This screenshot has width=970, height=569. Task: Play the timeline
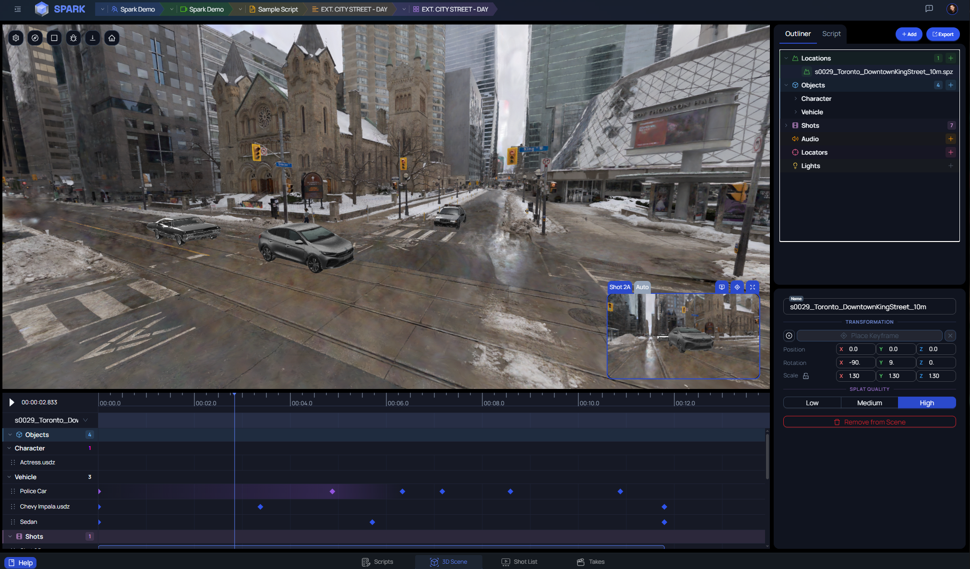point(12,402)
